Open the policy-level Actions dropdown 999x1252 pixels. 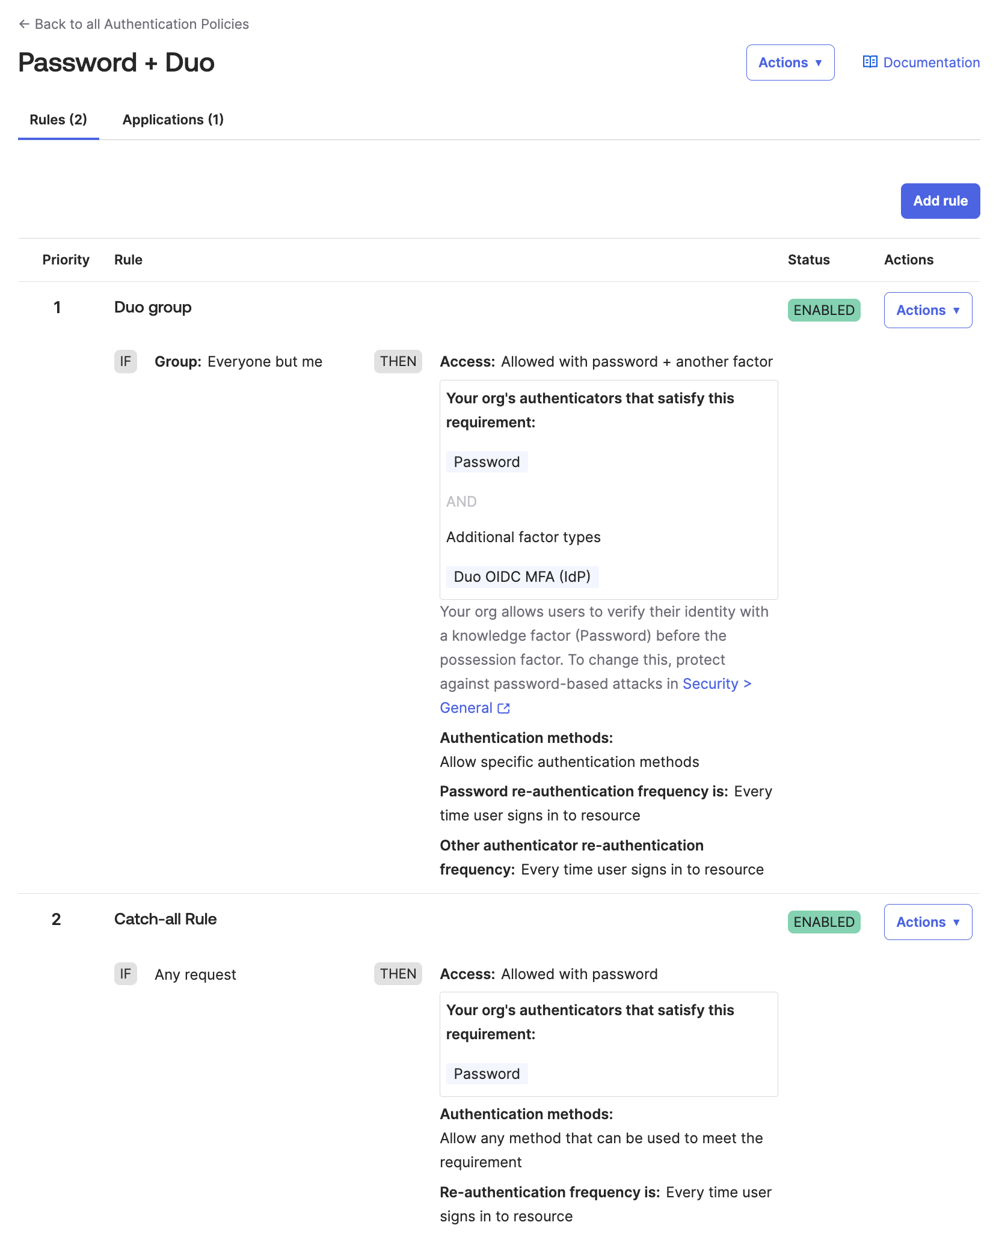point(790,62)
